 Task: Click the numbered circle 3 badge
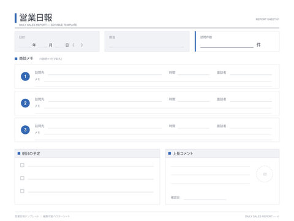click(25, 130)
